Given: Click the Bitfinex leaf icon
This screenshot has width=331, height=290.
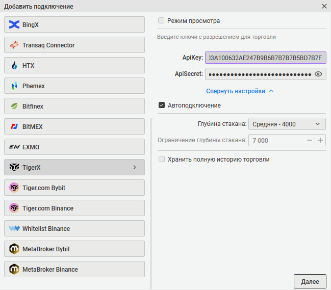Looking at the screenshot, I should pyautogui.click(x=14, y=106).
